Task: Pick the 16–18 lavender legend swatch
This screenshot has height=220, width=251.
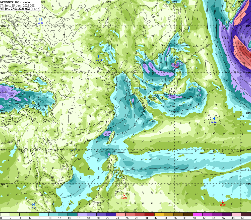Action: pyautogui.click(x=82, y=214)
